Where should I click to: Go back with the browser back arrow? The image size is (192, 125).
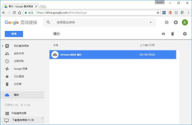click(x=4, y=13)
